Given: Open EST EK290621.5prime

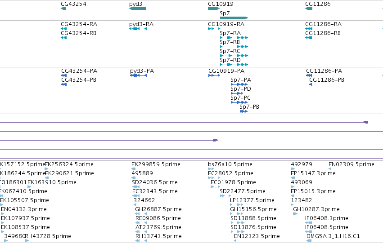Looking at the screenshot, I should (70, 173).
